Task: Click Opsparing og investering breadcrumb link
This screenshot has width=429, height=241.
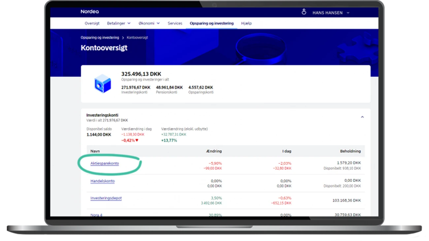Action: click(100, 38)
